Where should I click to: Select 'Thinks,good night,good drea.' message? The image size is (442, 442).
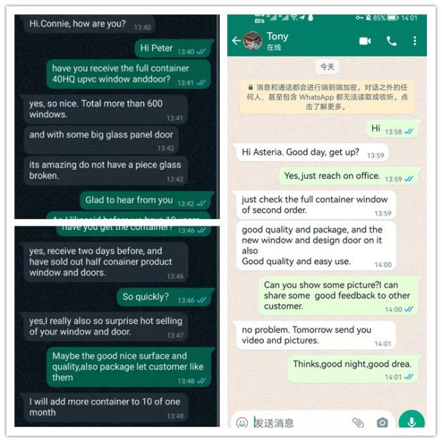pos(353,369)
